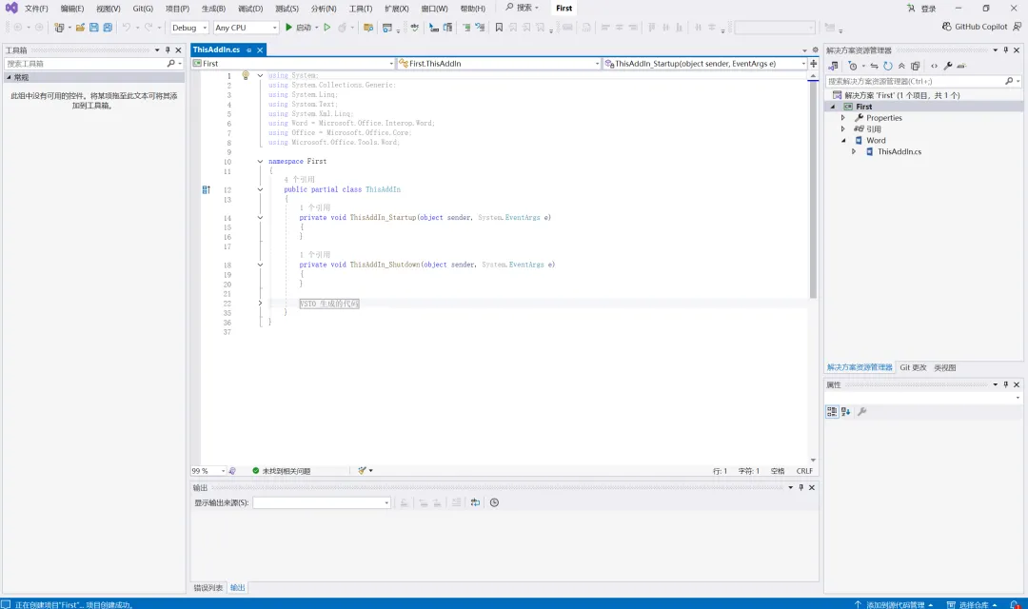1028x609 pixels.
Task: Click the New Project icon in the toolbar
Action: [x=60, y=28]
